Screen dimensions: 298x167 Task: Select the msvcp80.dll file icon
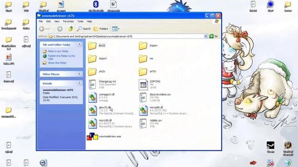tap(143, 110)
